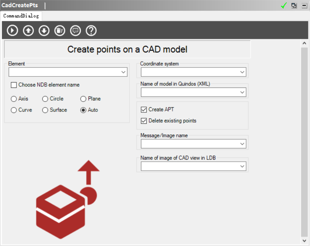Uncheck Delete existing points checkbox
The width and height of the screenshot is (310, 246).
pos(144,120)
